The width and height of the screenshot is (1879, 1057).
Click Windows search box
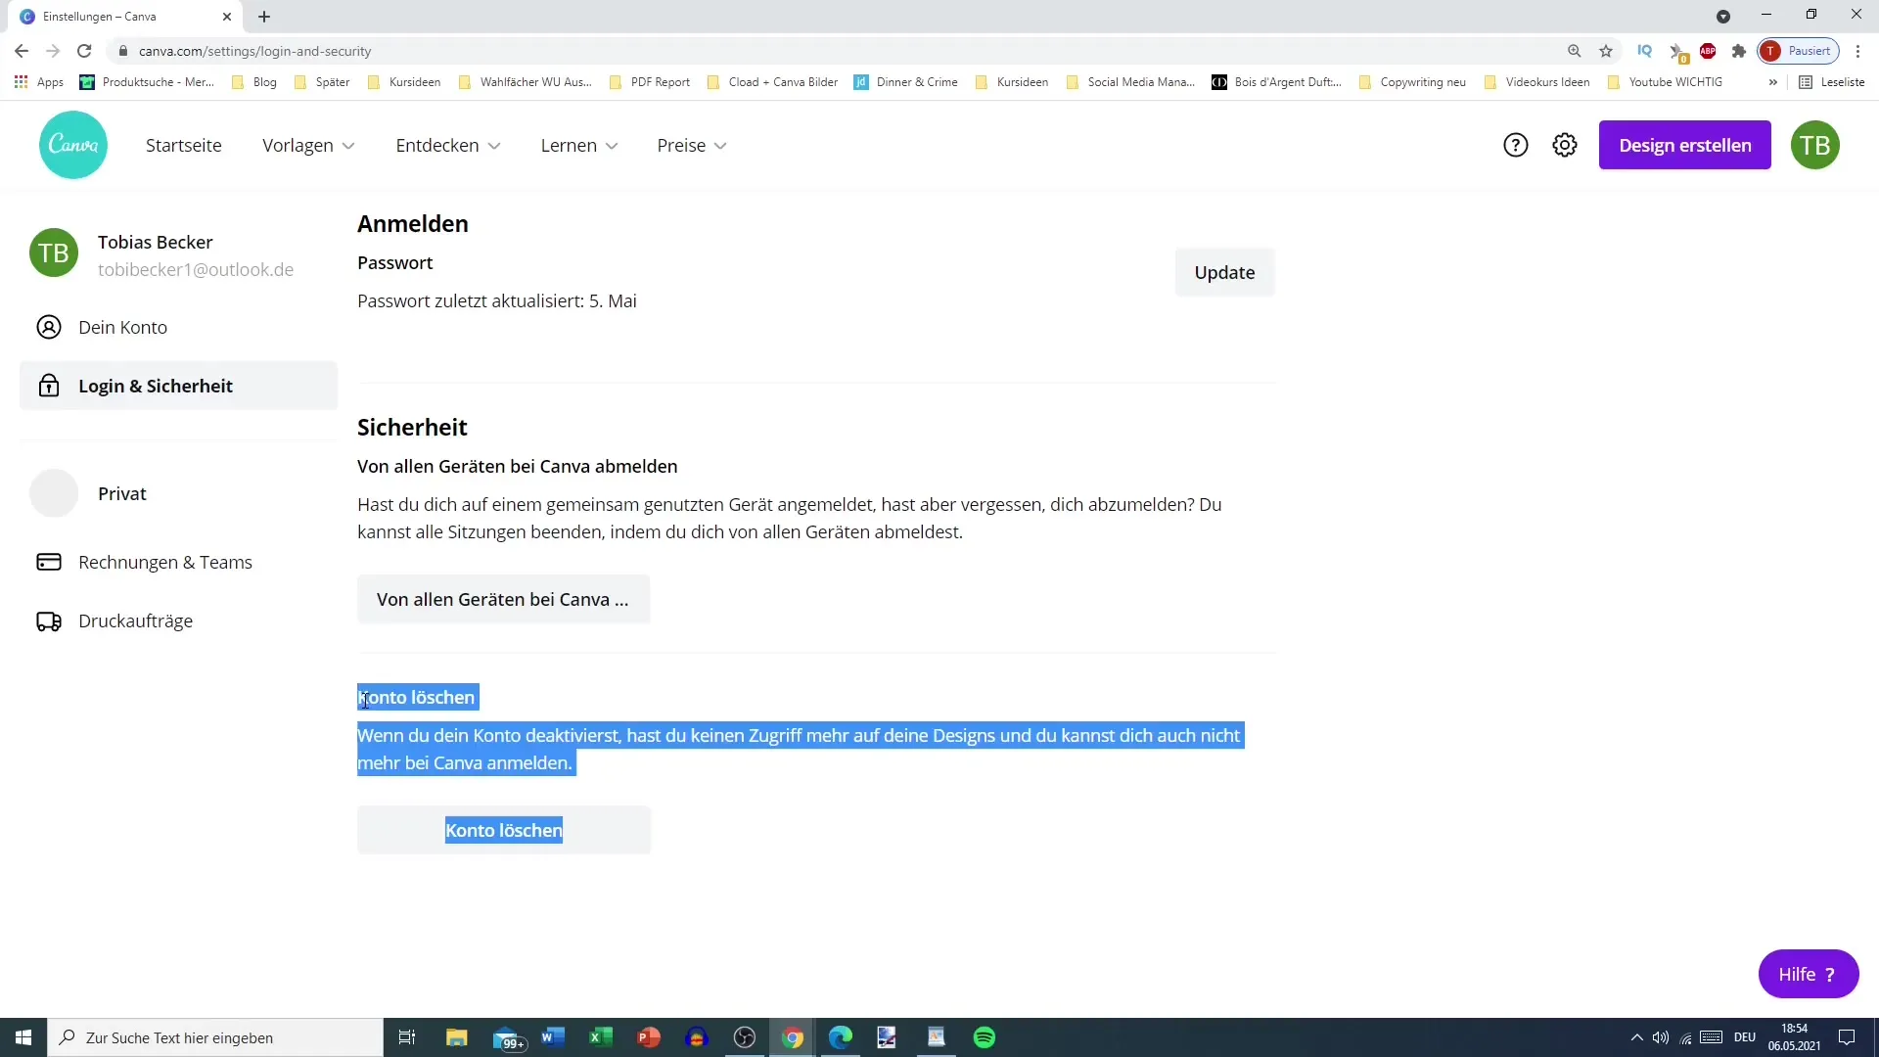tap(215, 1037)
